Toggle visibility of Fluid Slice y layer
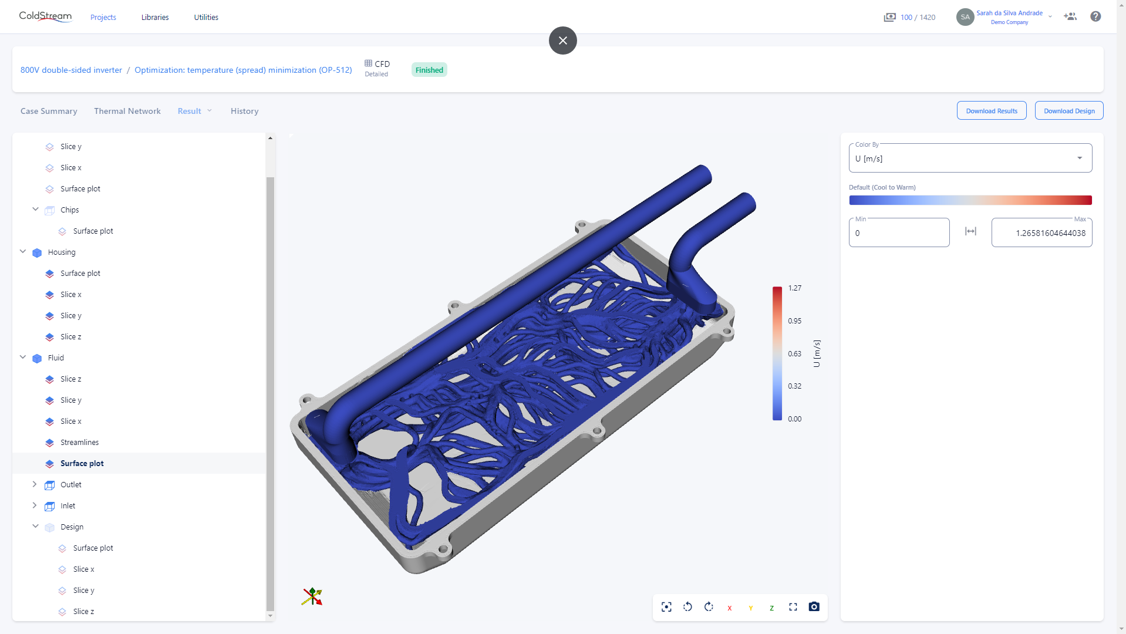 (50, 400)
